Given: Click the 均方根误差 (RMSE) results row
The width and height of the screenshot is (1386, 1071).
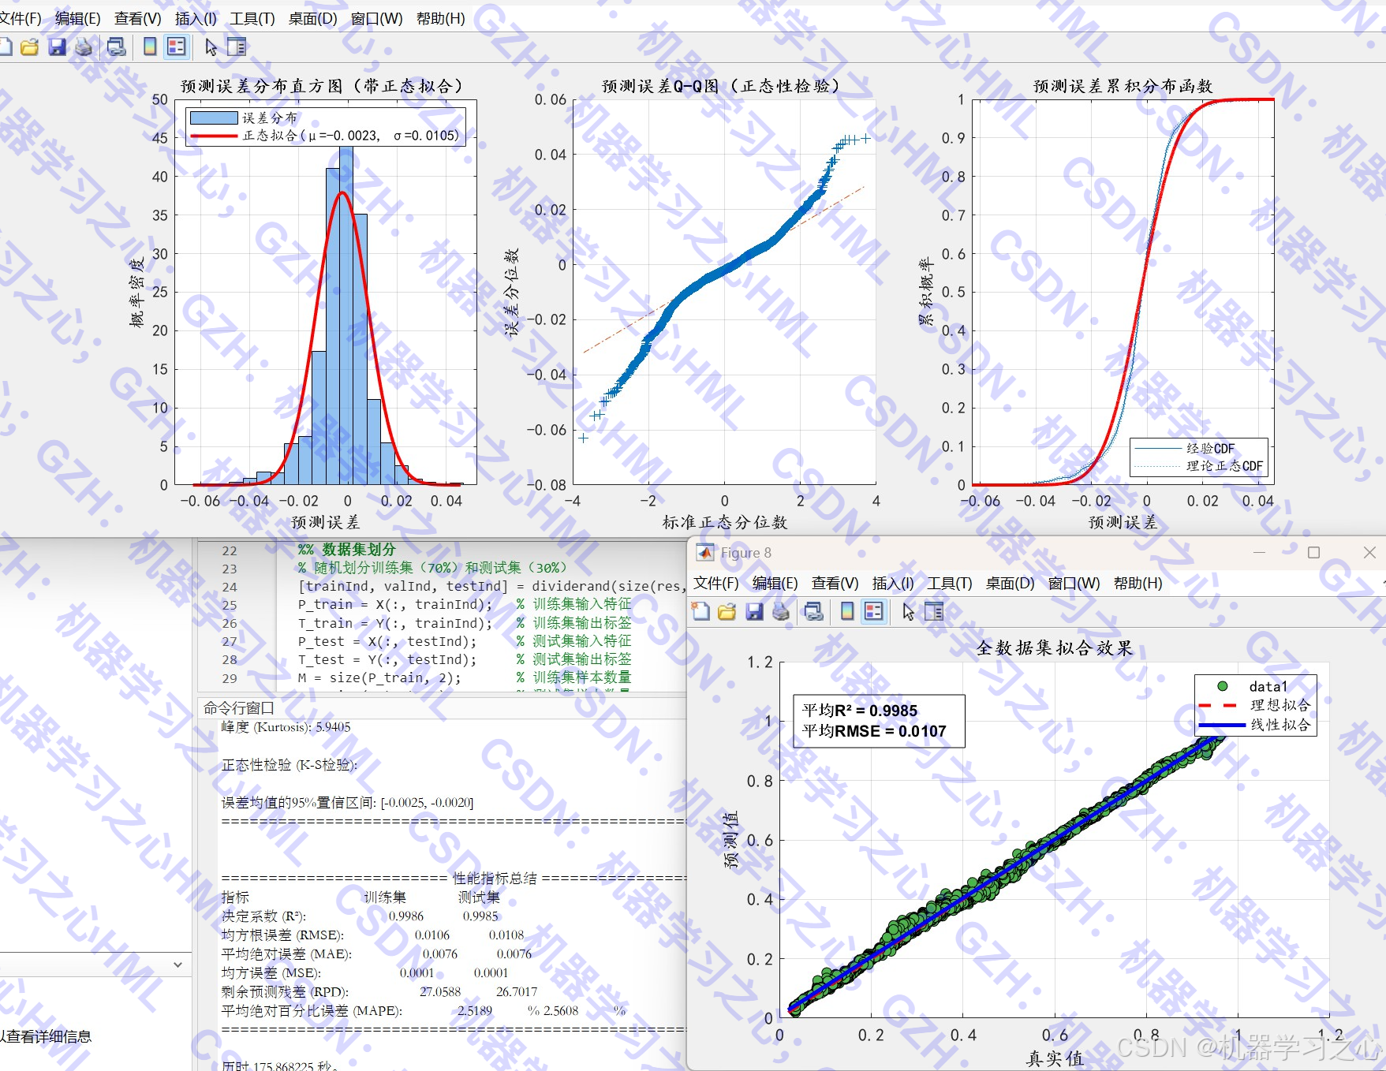Looking at the screenshot, I should (x=373, y=935).
